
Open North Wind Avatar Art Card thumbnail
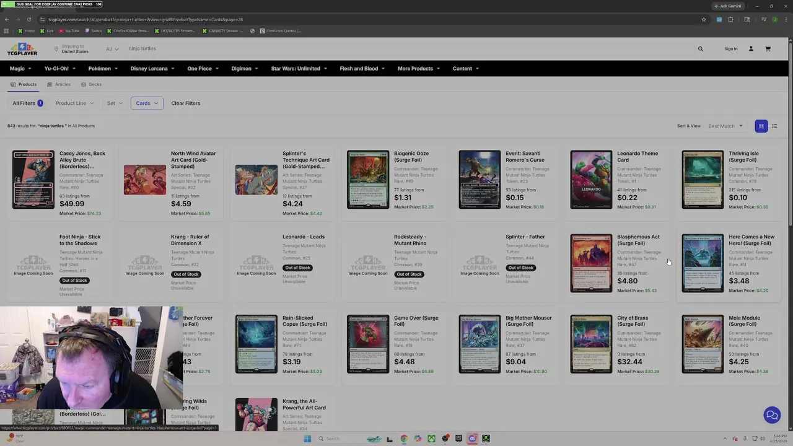coord(145,180)
